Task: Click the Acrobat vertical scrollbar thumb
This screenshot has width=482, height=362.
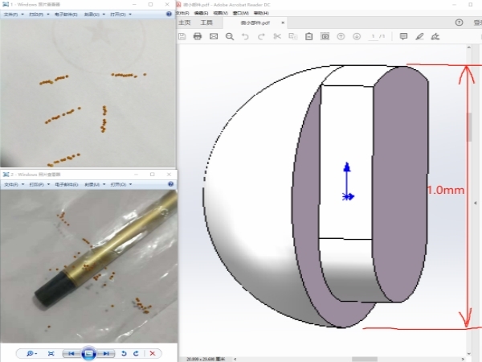Action: 469,127
